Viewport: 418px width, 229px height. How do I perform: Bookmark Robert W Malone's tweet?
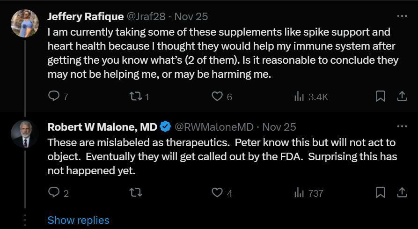[381, 192]
